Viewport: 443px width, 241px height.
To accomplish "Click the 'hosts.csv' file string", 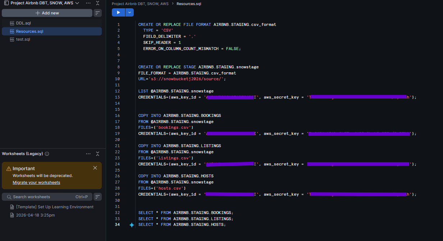I will point(171,188).
